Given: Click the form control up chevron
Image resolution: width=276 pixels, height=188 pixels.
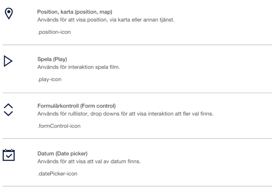Looking at the screenshot, I should 8,106.
